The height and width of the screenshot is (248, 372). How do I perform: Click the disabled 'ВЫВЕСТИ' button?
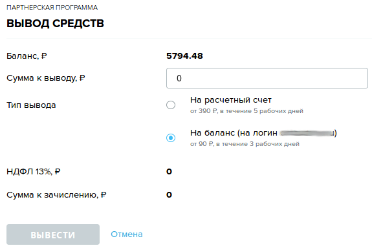coord(53,234)
